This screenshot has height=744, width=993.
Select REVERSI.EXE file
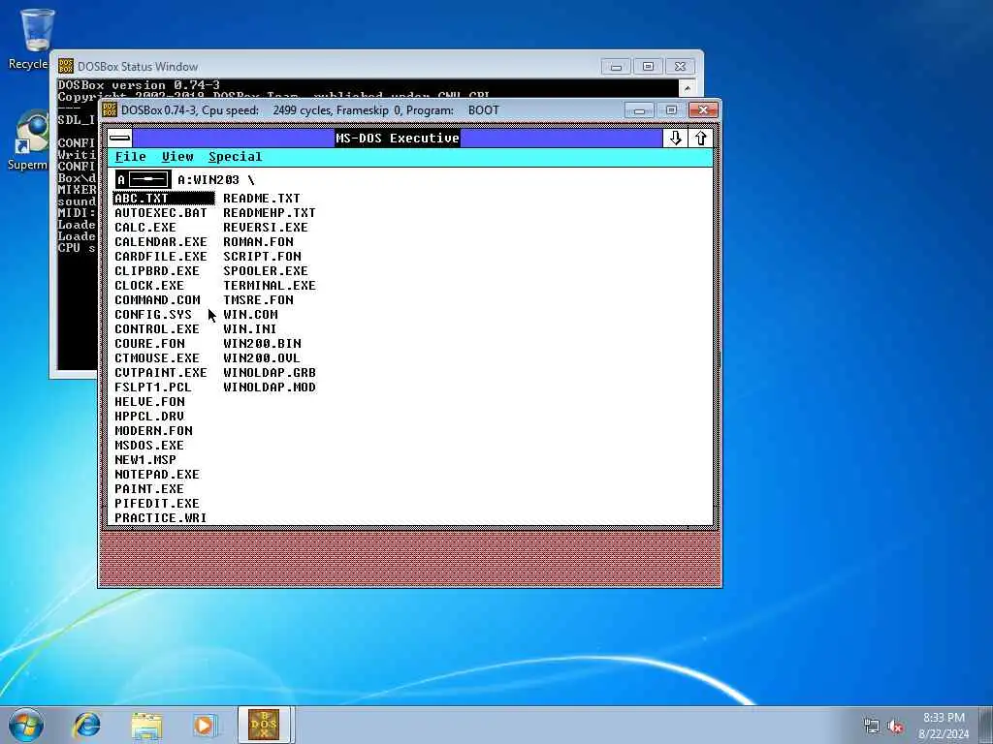(266, 228)
